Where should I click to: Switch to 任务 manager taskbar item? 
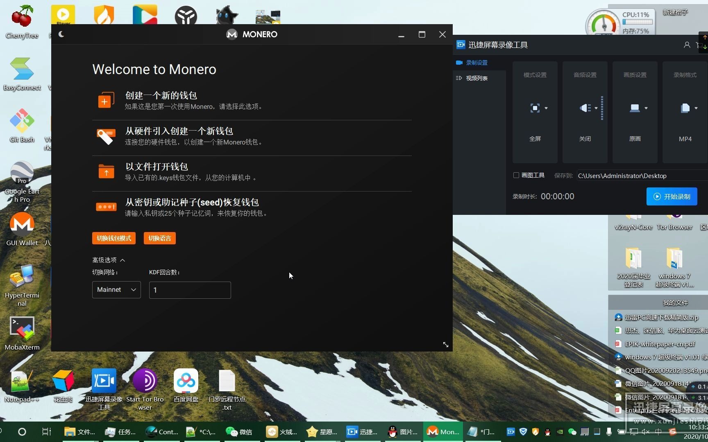pyautogui.click(x=120, y=432)
